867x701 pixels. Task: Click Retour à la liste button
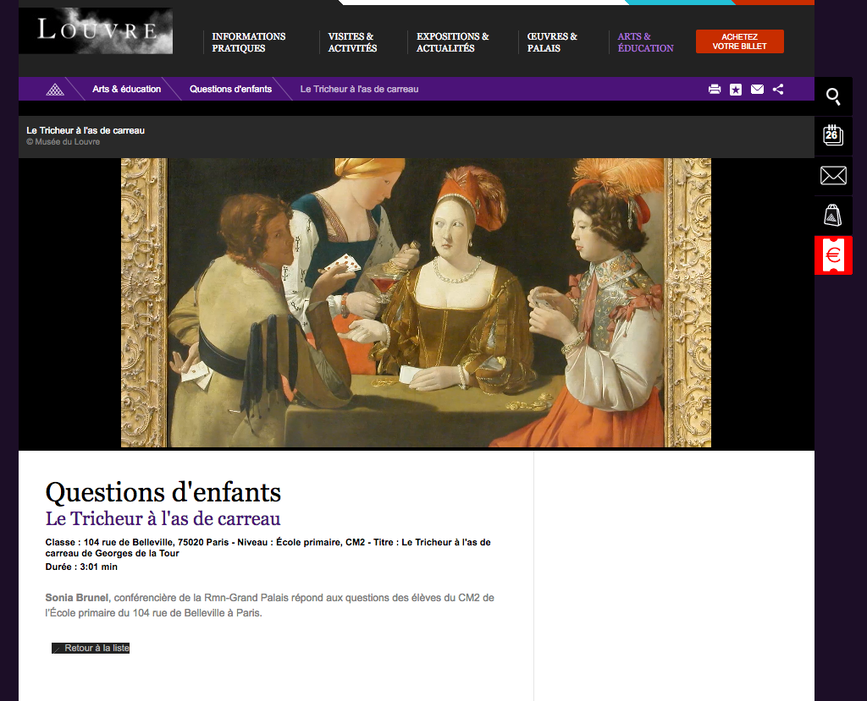coord(91,648)
